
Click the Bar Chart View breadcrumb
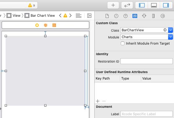click(40, 15)
